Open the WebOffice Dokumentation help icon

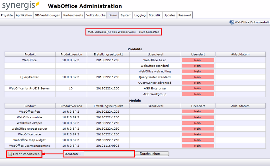coord(232,22)
